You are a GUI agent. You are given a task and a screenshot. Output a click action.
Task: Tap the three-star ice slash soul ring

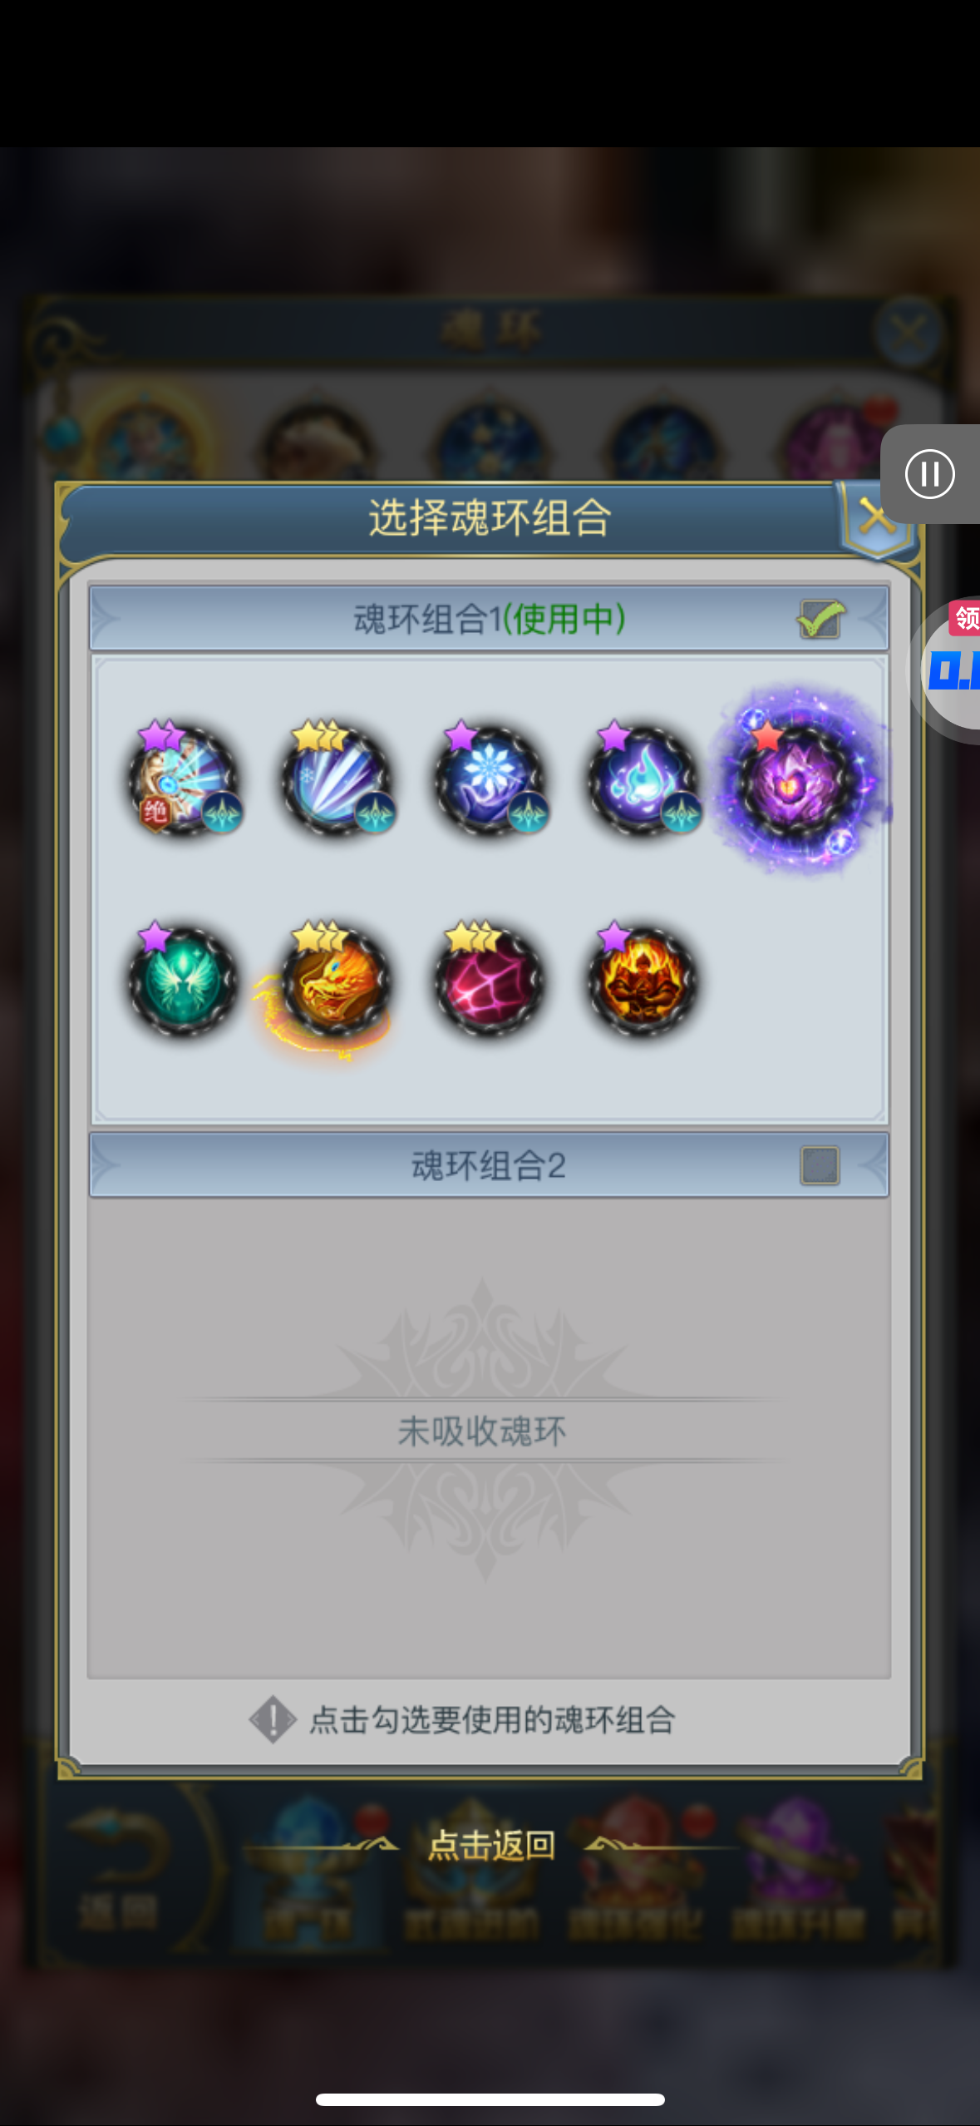coord(337,779)
